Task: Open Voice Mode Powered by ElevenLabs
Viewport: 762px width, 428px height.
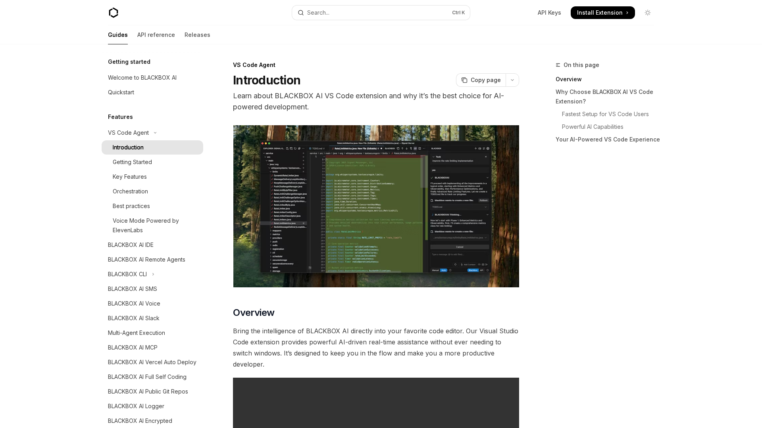Action: click(146, 225)
